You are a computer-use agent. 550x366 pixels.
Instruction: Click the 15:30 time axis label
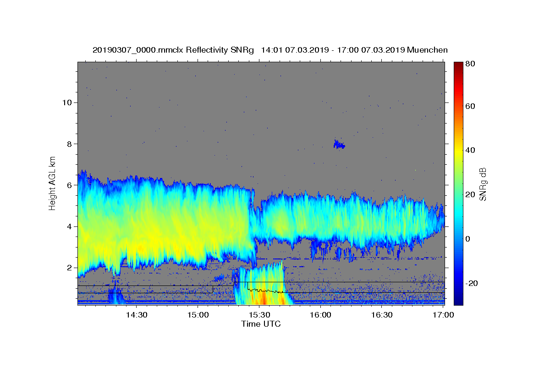tap(259, 315)
